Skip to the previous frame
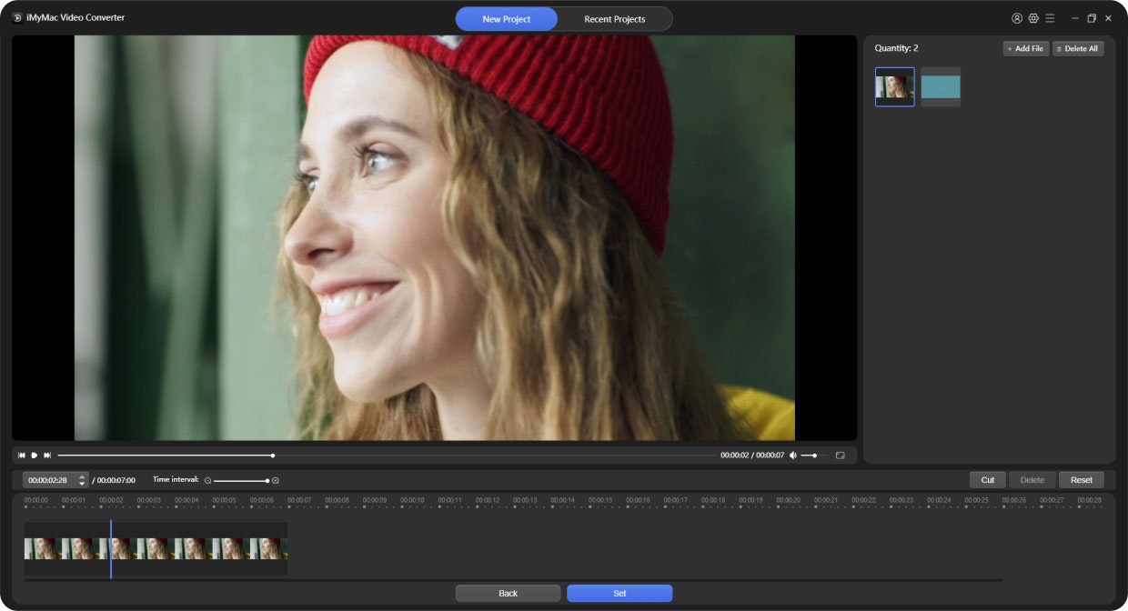The width and height of the screenshot is (1128, 611). [x=22, y=455]
